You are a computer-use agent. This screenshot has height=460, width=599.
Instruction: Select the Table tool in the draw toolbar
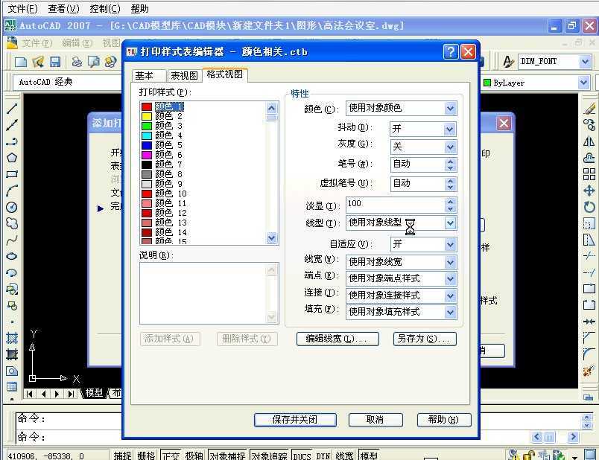coord(12,387)
